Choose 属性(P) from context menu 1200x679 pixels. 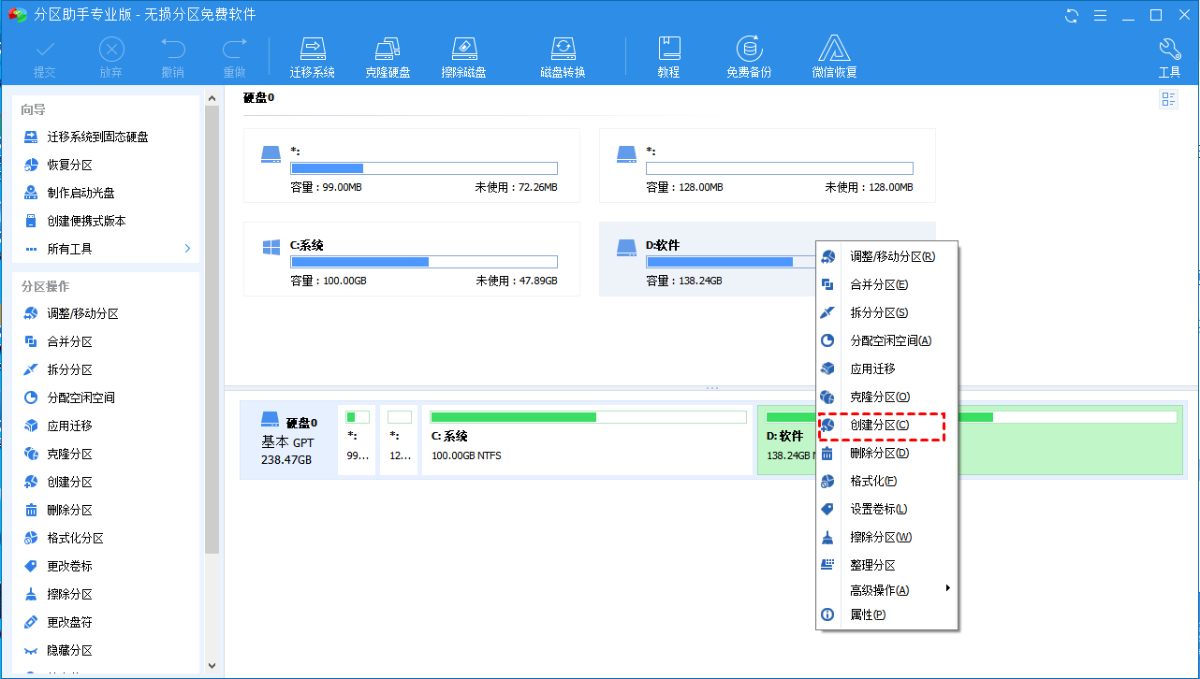[x=886, y=614]
